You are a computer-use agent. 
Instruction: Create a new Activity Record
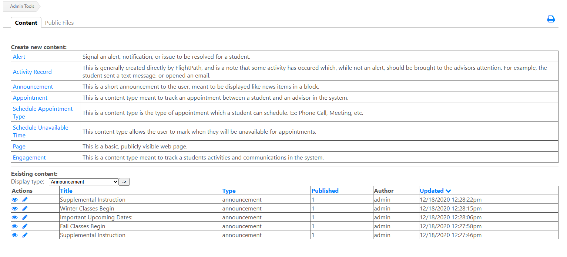click(32, 72)
